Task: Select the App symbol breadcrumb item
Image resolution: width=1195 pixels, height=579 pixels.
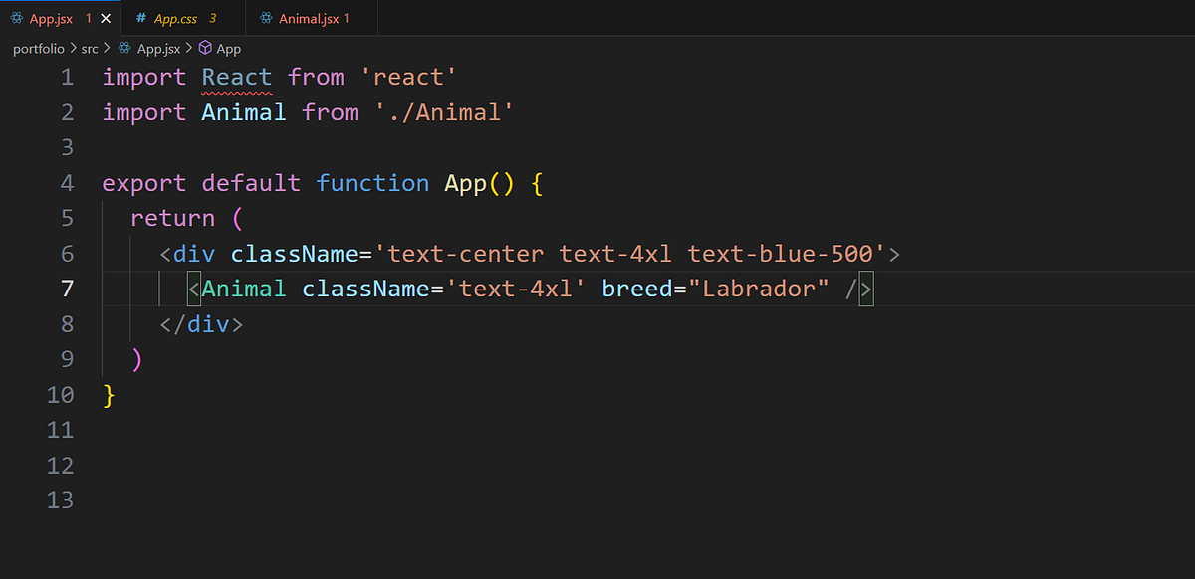Action: (x=229, y=48)
